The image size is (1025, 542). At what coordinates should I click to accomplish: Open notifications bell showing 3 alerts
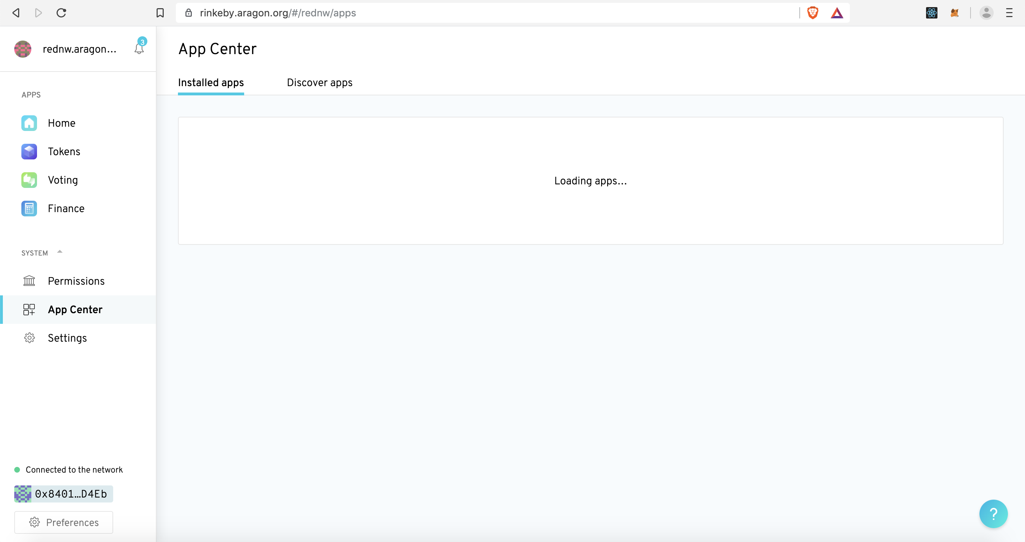click(x=138, y=48)
